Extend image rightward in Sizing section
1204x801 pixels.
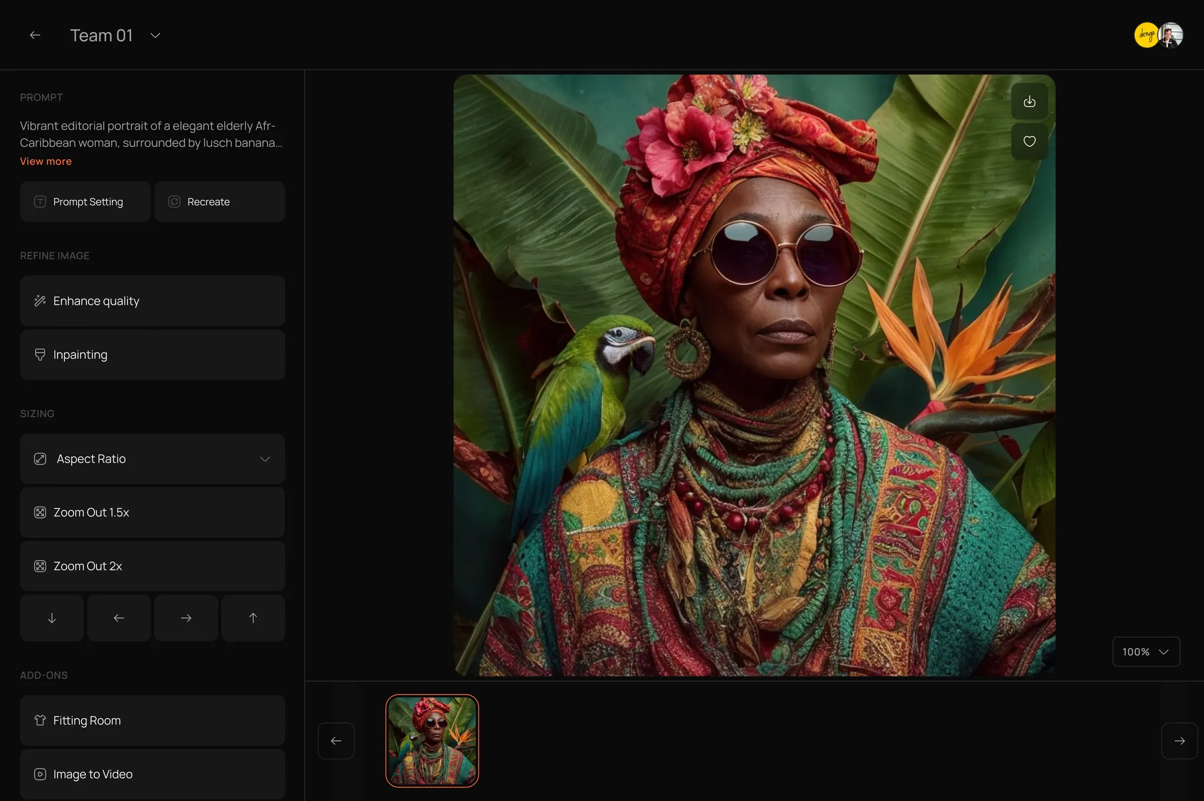click(x=186, y=618)
